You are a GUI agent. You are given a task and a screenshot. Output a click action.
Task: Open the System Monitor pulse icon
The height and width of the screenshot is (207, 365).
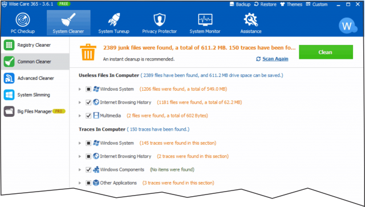pyautogui.click(x=205, y=20)
